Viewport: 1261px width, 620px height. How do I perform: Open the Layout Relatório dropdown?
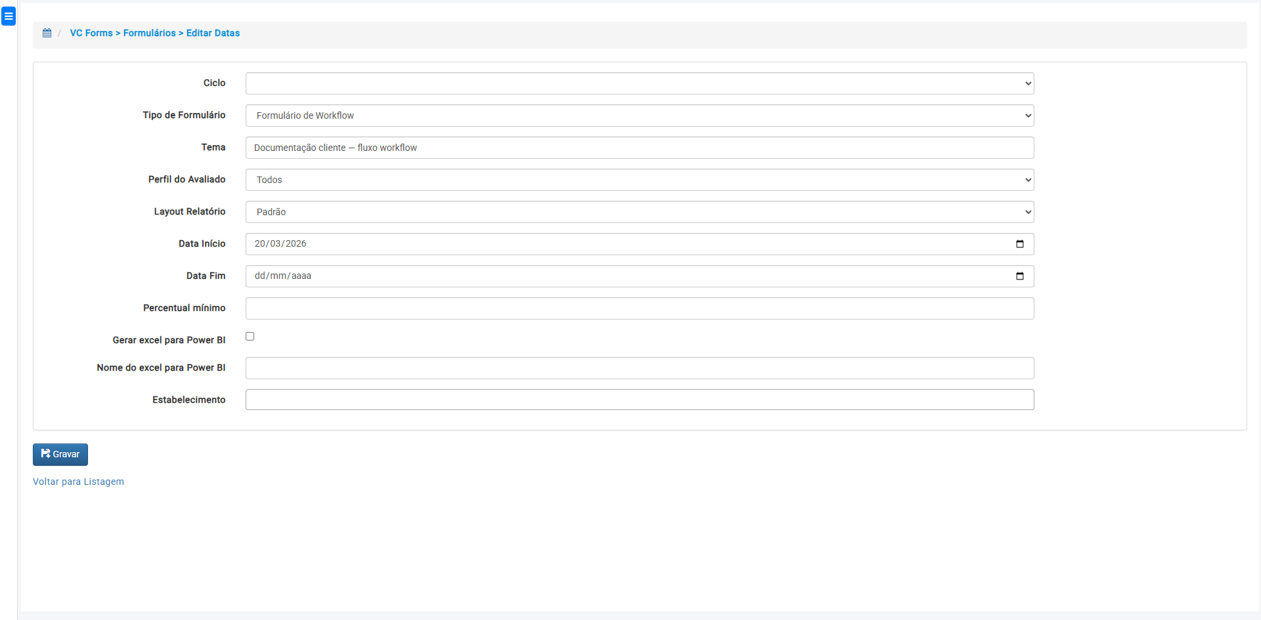(x=639, y=212)
